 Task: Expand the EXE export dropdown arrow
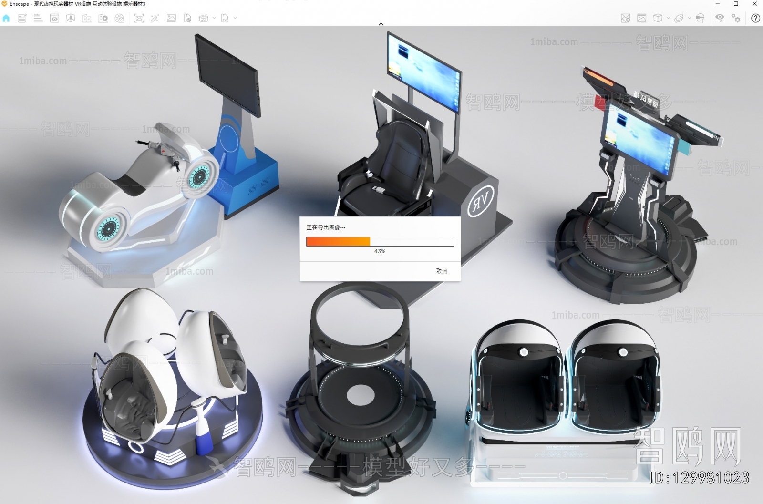point(235,18)
